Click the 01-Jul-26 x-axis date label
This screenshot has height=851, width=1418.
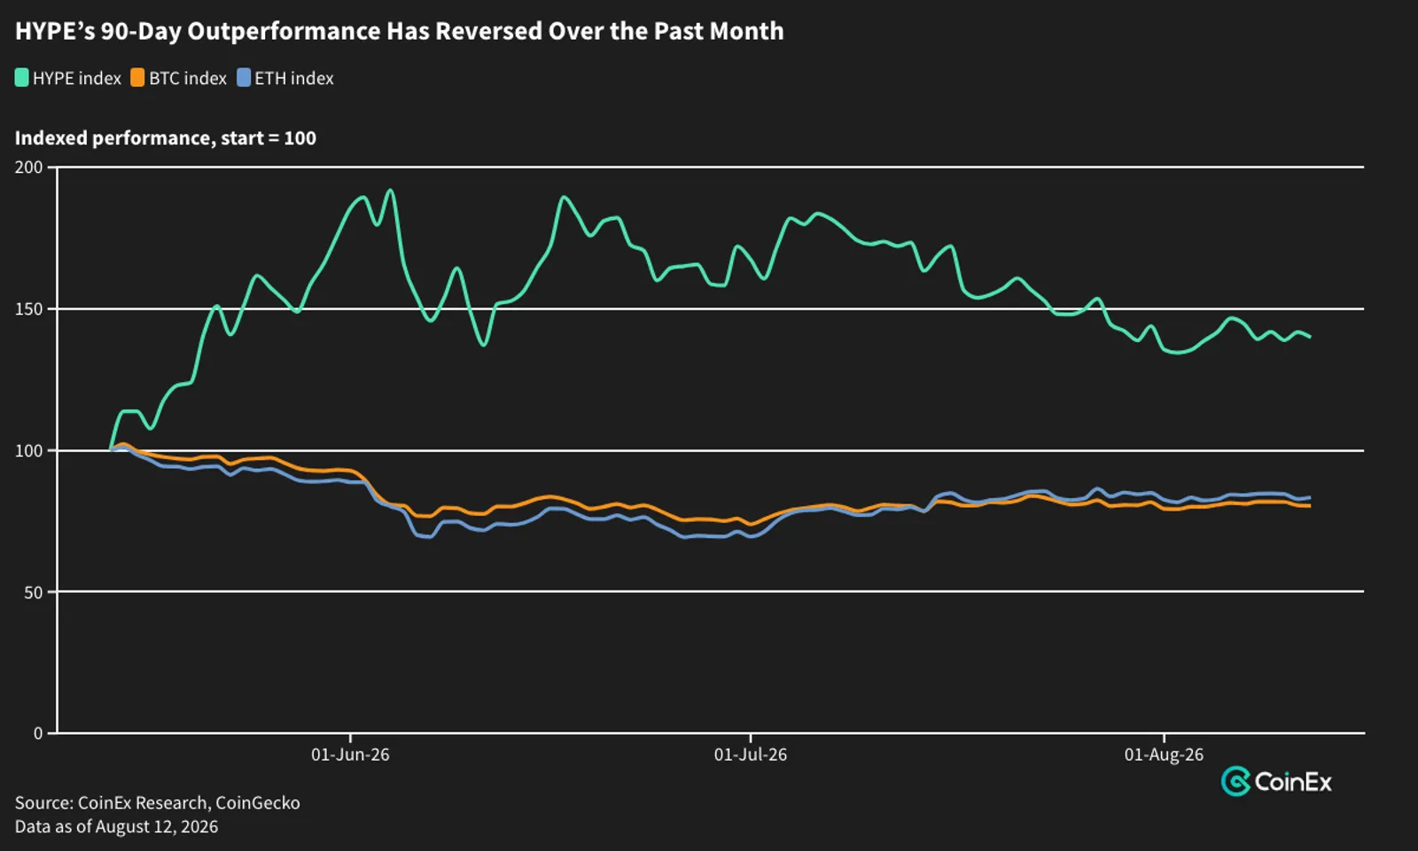(751, 754)
